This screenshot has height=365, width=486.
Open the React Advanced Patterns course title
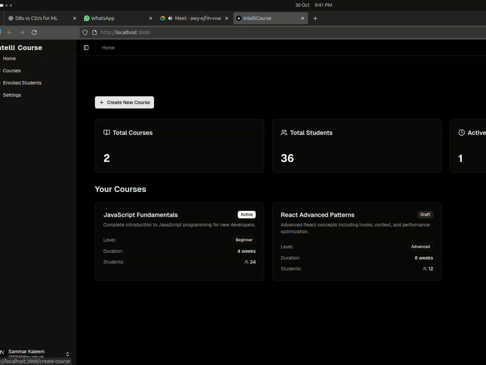point(317,215)
